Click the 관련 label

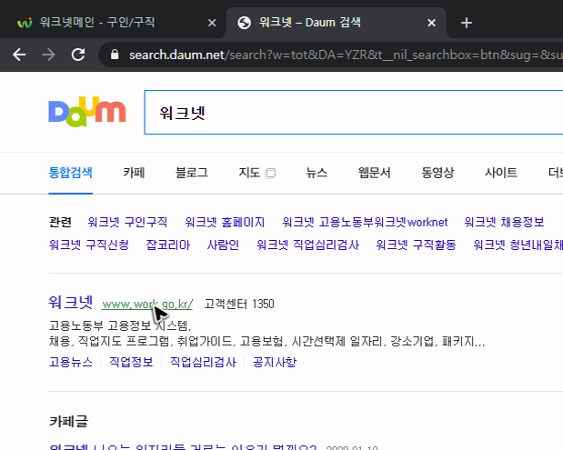click(60, 222)
